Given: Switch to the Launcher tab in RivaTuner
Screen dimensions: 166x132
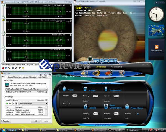Looking at the screenshot, I should pyautogui.click(x=26, y=77).
